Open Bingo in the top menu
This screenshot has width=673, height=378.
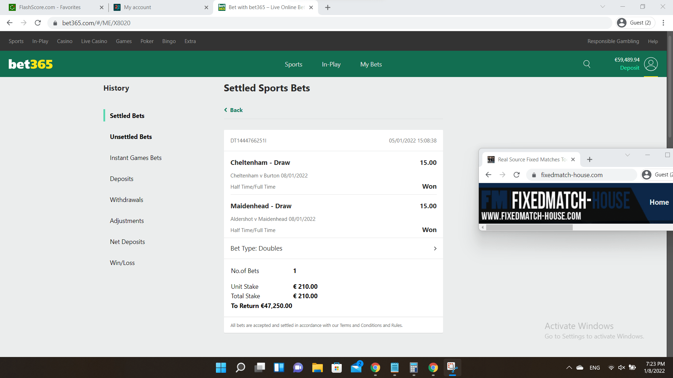pyautogui.click(x=169, y=41)
